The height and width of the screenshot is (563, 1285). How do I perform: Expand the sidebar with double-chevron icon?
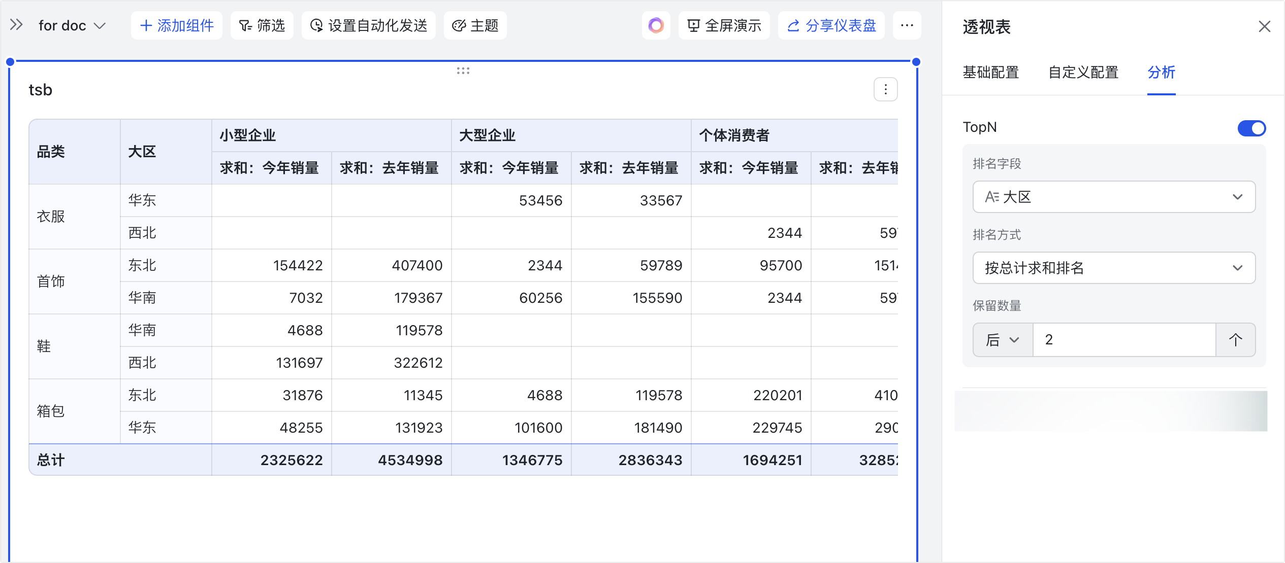16,25
